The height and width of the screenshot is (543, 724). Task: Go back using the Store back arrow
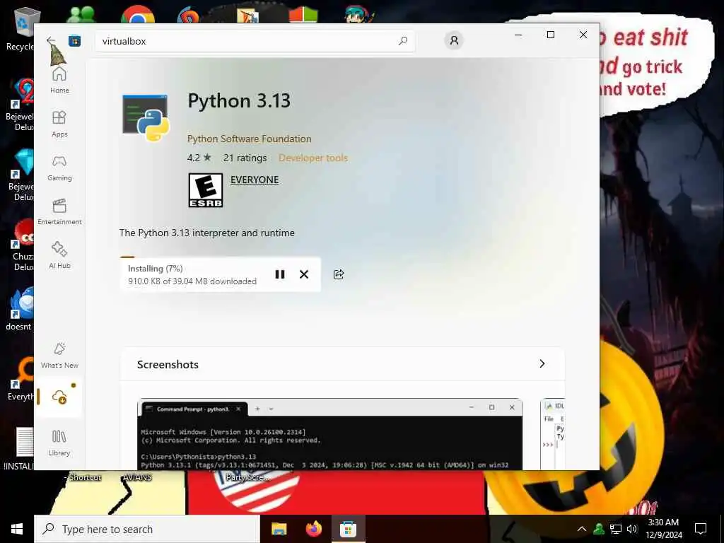(51, 41)
